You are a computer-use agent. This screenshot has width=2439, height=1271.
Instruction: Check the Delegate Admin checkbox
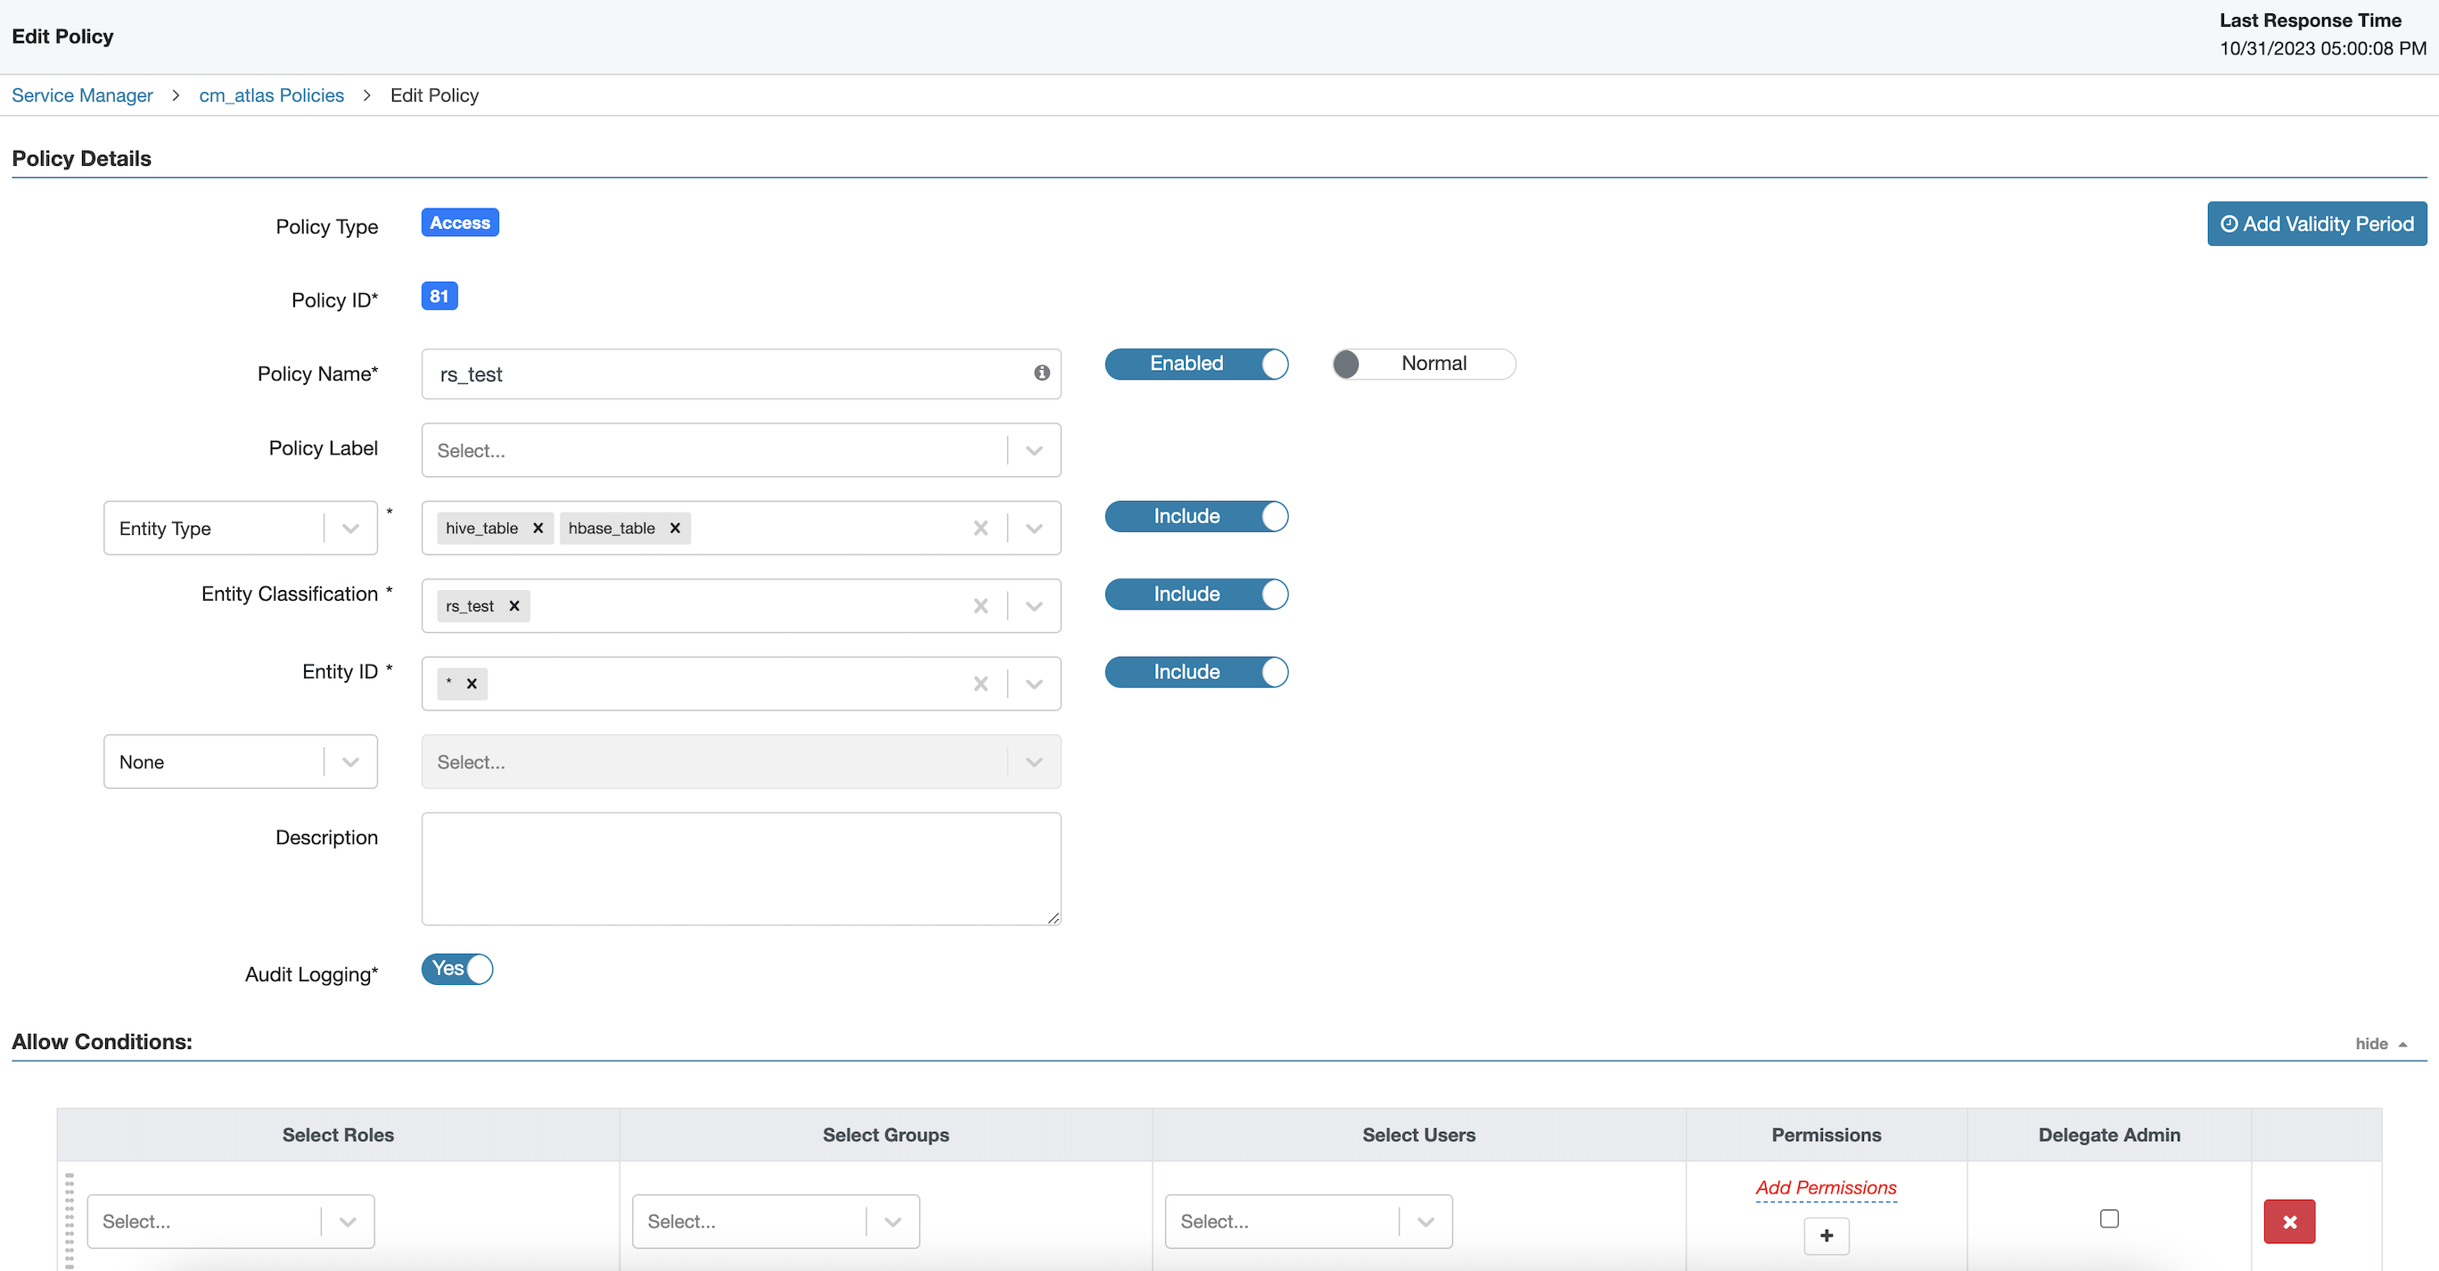click(2108, 1218)
